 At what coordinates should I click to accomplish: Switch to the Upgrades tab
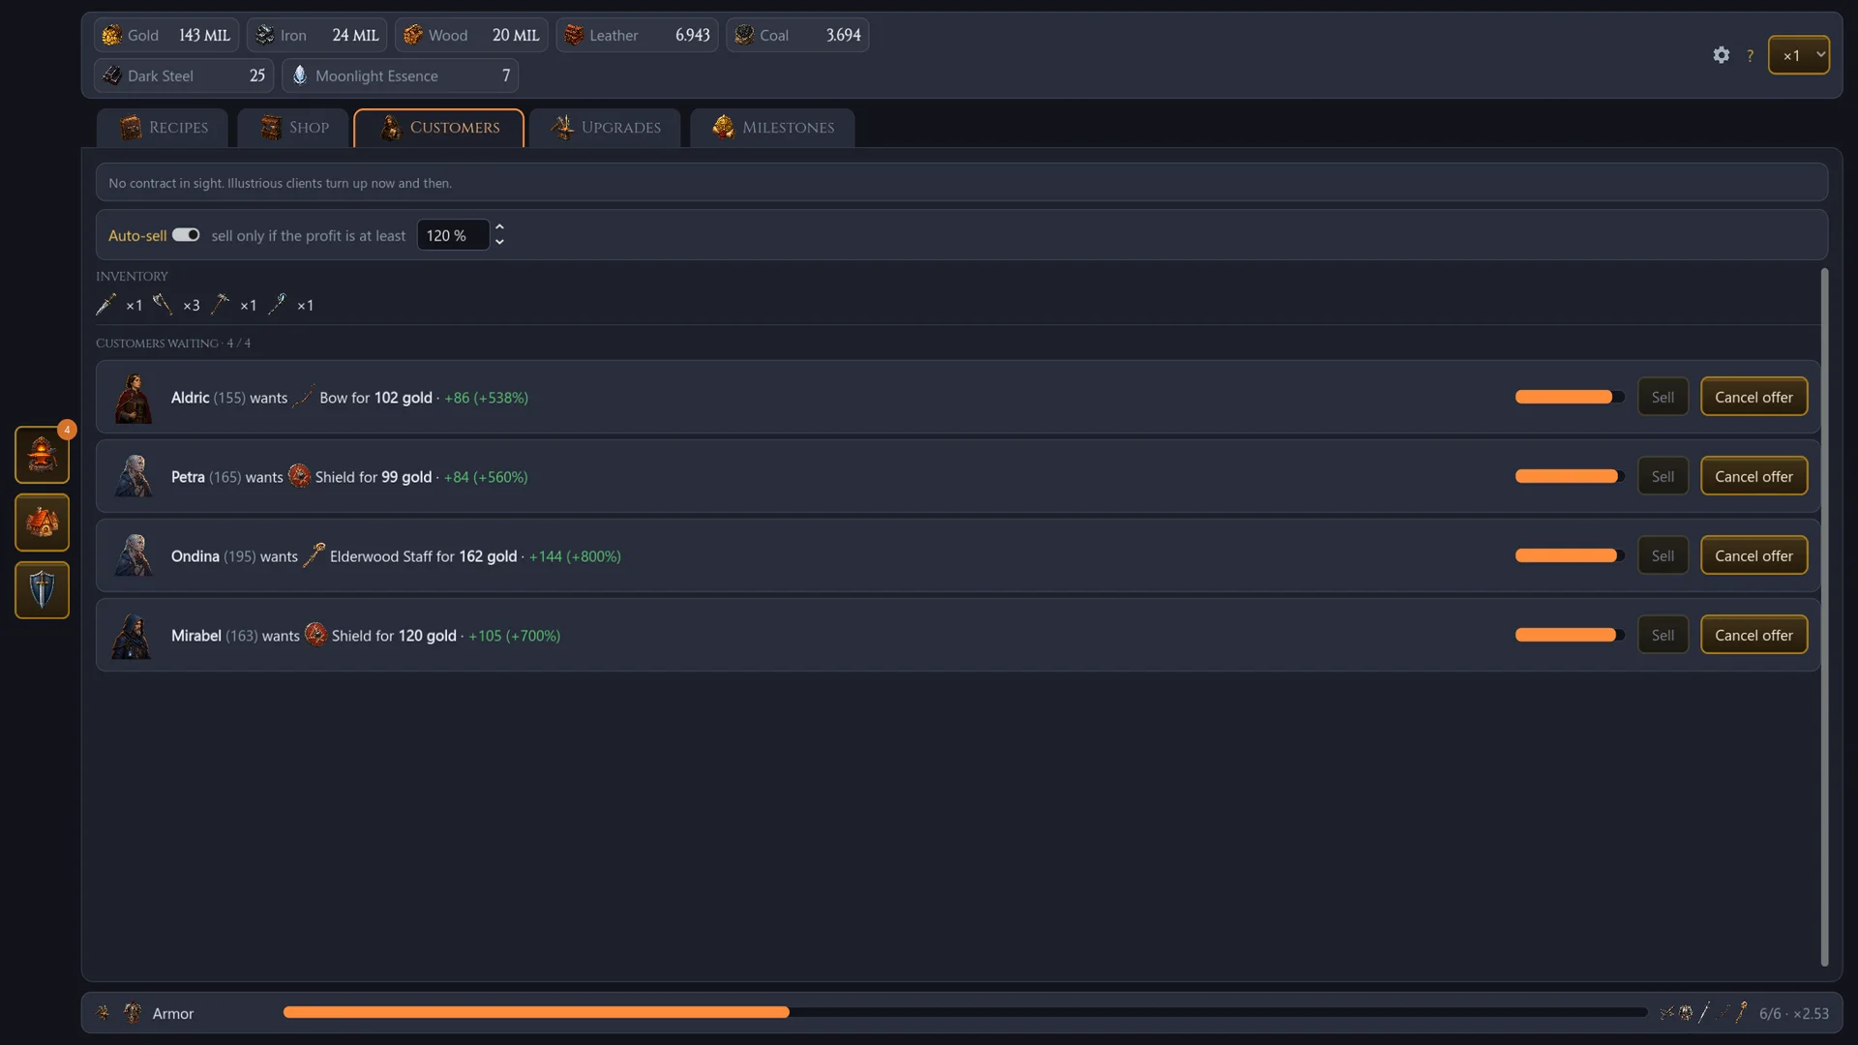click(606, 128)
